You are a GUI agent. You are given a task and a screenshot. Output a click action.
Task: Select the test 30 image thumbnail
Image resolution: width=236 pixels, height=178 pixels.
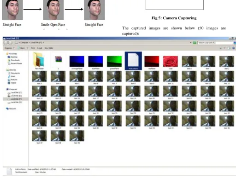[133, 106]
